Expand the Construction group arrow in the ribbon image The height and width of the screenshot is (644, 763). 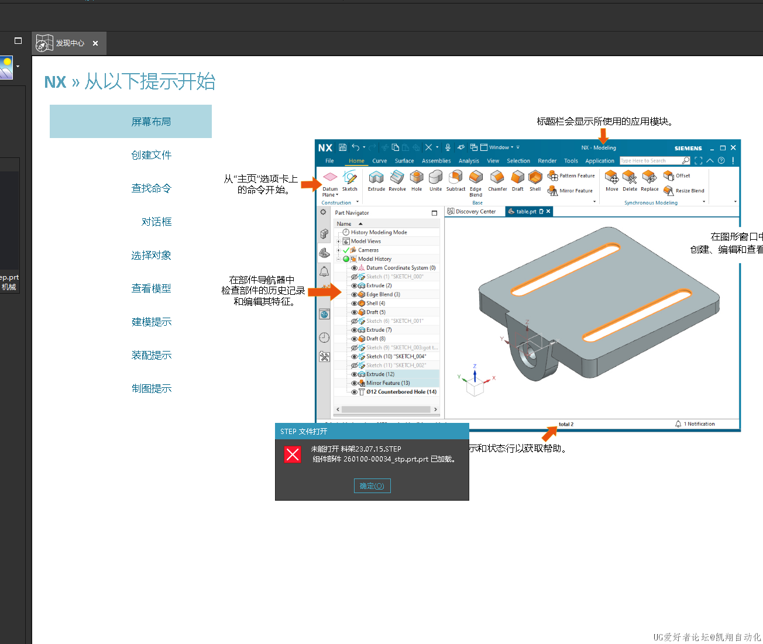(358, 202)
